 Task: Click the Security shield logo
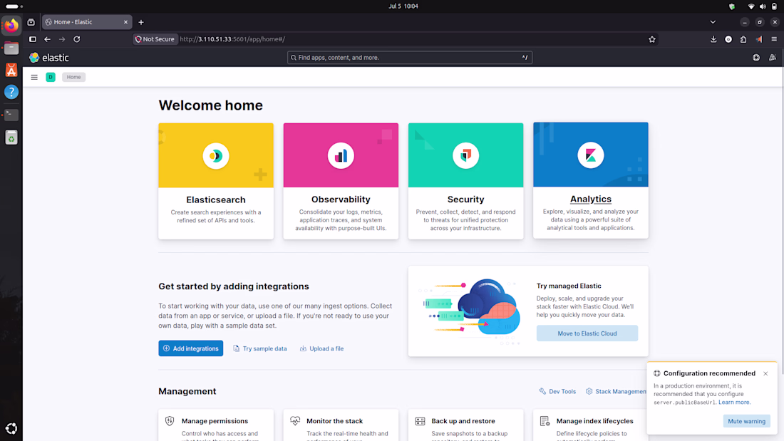466,155
